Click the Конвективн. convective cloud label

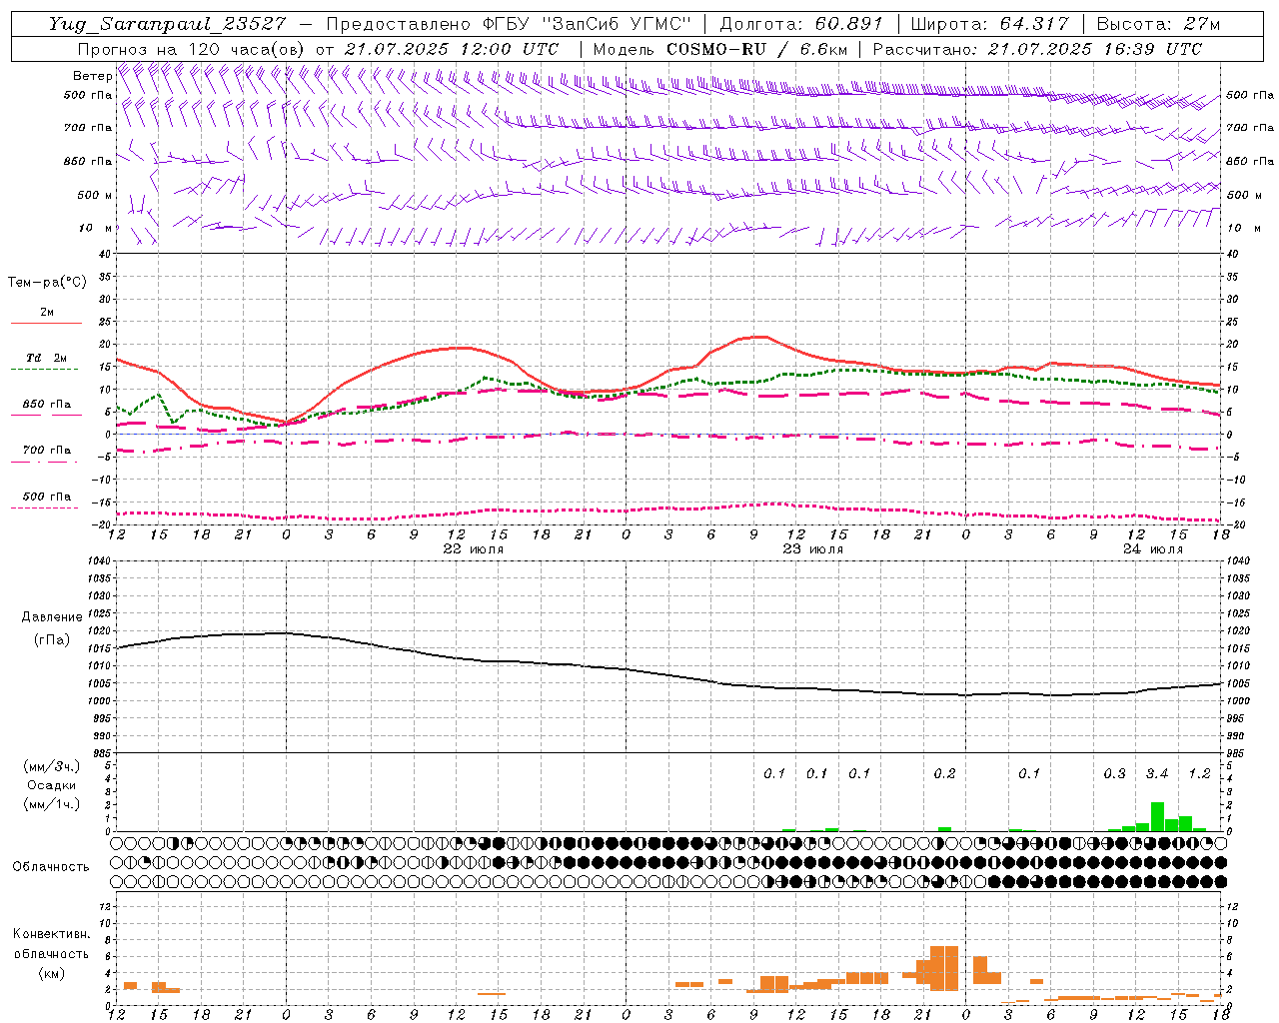pyautogui.click(x=51, y=934)
